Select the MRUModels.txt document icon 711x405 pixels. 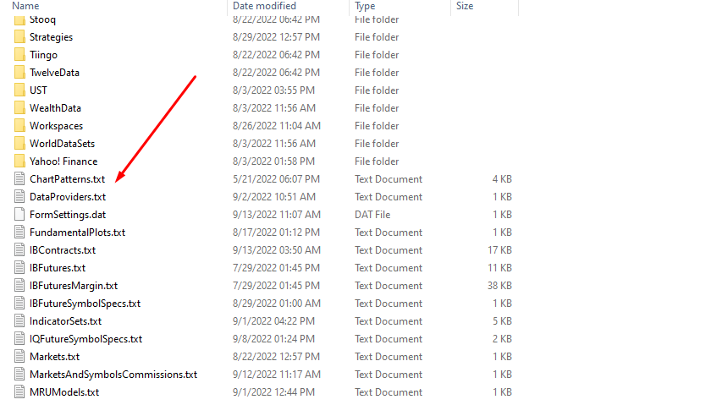20,392
